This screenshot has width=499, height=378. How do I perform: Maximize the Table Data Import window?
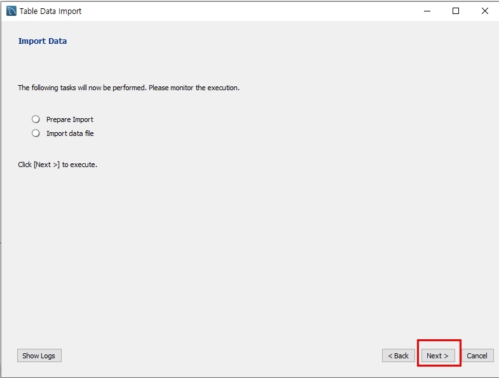pyautogui.click(x=456, y=11)
